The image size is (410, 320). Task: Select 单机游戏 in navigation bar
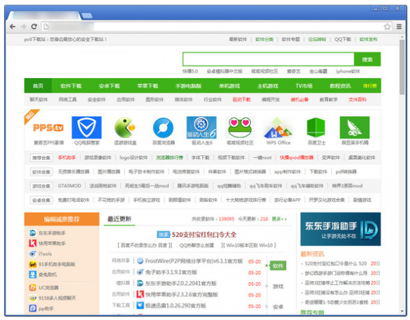pyautogui.click(x=230, y=86)
